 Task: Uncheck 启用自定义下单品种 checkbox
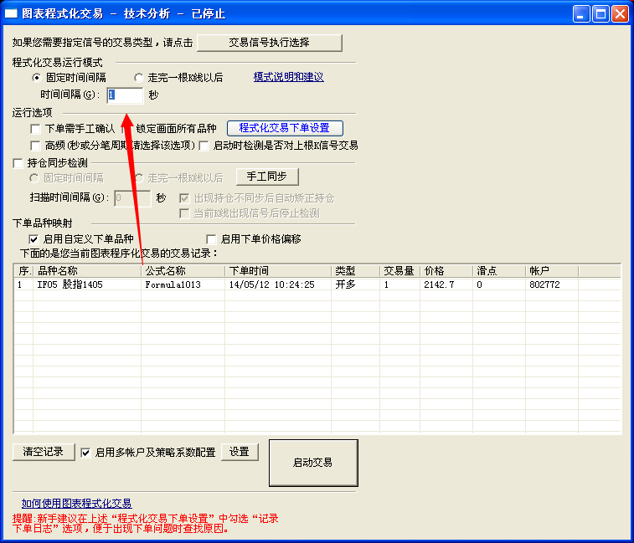coord(34,239)
